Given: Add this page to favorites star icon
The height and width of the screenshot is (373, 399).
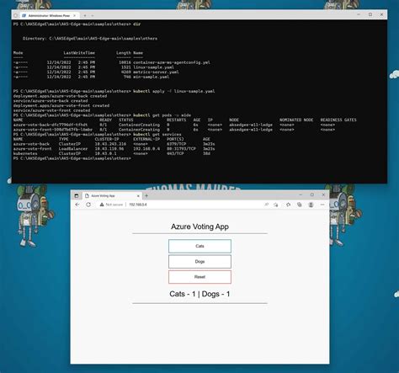Looking at the screenshot, I should (276, 205).
